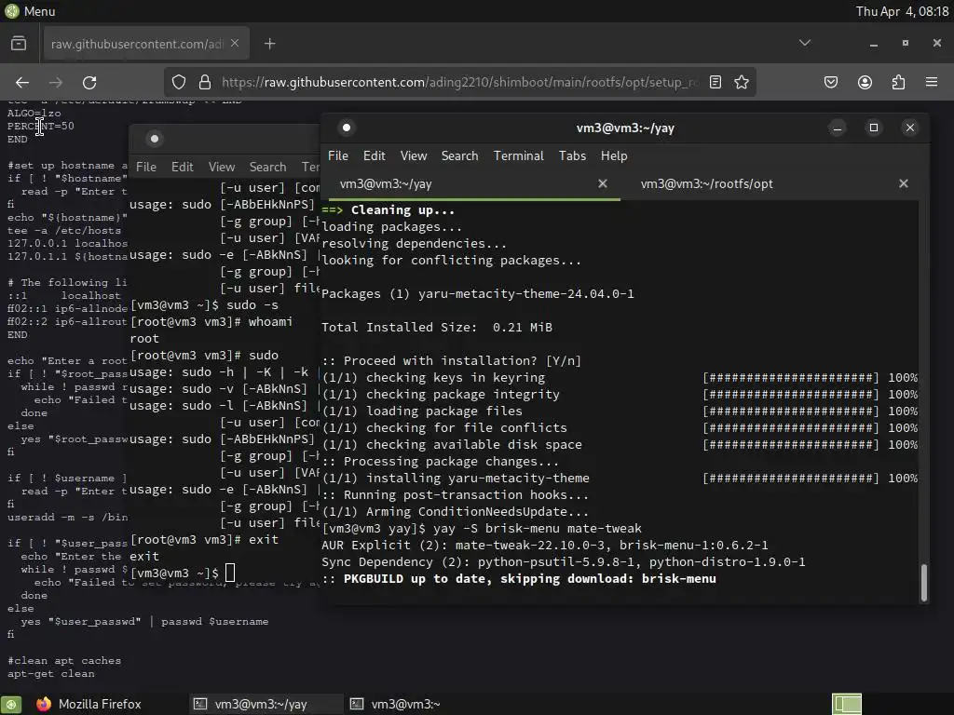Click the workspace switcher in bottom panel
The width and height of the screenshot is (954, 715).
pos(847,704)
